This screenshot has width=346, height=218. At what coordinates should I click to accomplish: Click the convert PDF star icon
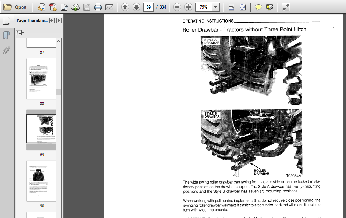[x=53, y=7]
